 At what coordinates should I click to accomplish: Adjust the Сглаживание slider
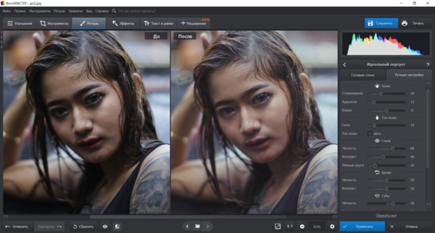point(381,93)
